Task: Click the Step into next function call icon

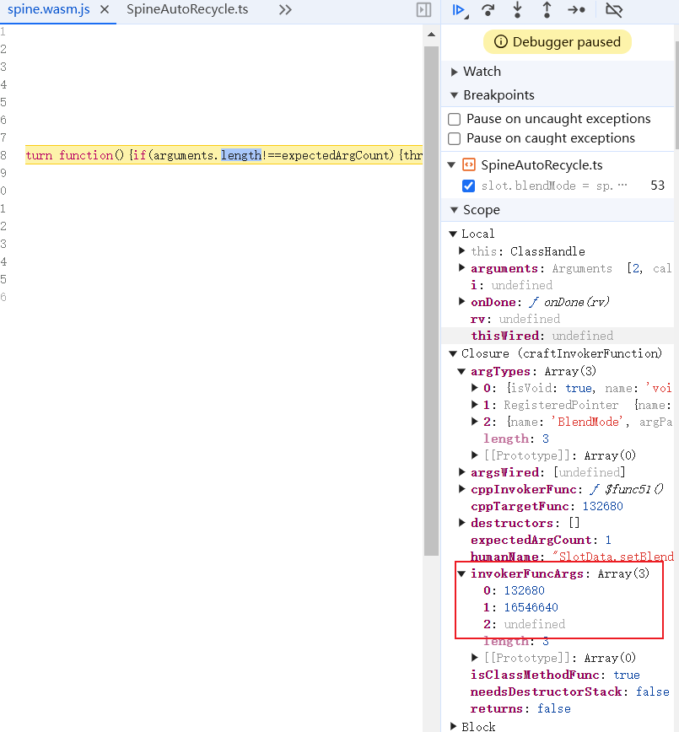Action: pos(516,10)
